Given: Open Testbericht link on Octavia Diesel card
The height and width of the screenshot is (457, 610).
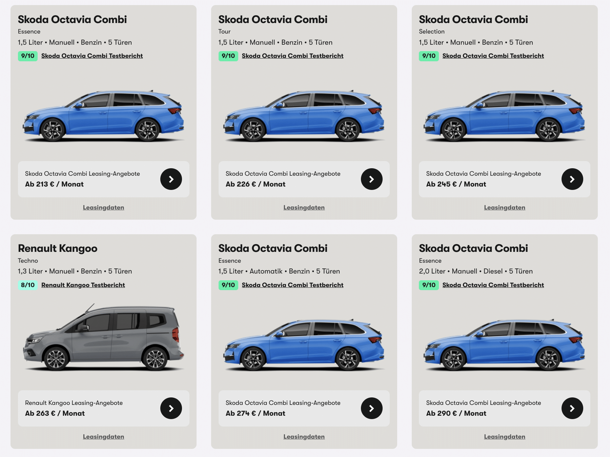Looking at the screenshot, I should click(x=493, y=285).
